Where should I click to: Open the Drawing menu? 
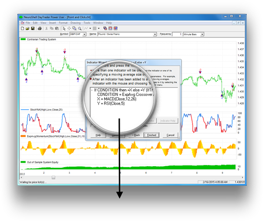(x=76, y=23)
